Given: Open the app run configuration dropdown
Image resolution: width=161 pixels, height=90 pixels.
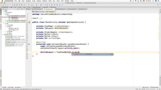Looking at the screenshot, I should [x=33, y=5].
